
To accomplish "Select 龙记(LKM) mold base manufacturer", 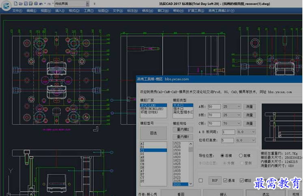I will point(153,105).
